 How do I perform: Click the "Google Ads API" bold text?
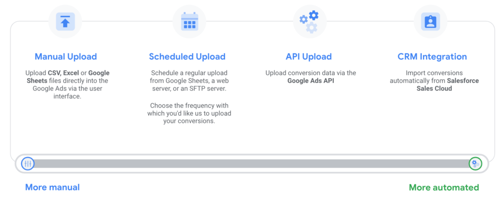click(x=311, y=81)
